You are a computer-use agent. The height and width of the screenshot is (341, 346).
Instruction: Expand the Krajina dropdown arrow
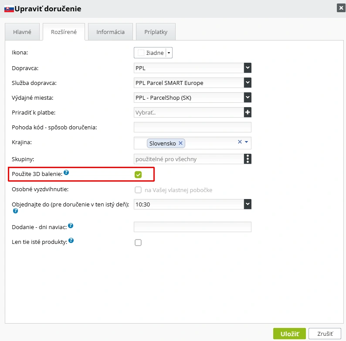(x=247, y=142)
